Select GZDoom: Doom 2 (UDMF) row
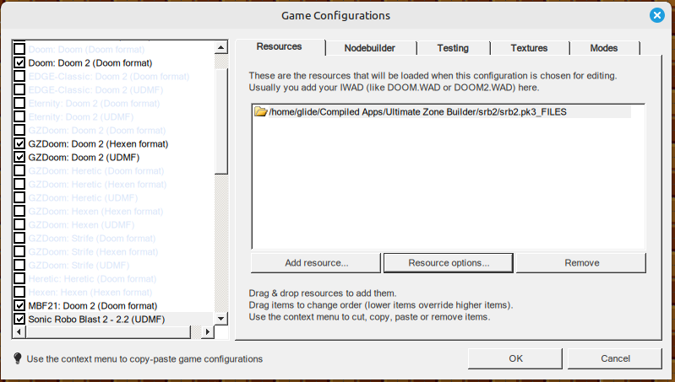The height and width of the screenshot is (382, 675). click(x=84, y=157)
